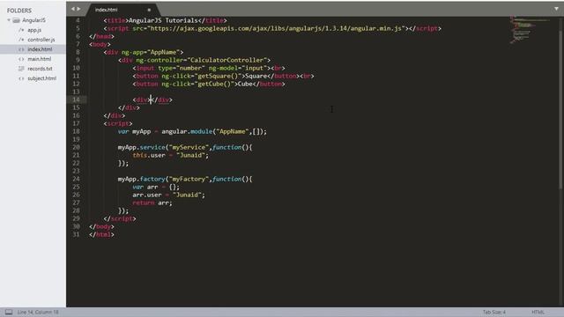Click the getCube() ng-click value
This screenshot has height=317, width=564.
(x=214, y=84)
